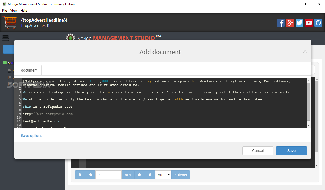Open the Twitter bird icon
Viewport: 325px width, 190px height.
(299, 23)
